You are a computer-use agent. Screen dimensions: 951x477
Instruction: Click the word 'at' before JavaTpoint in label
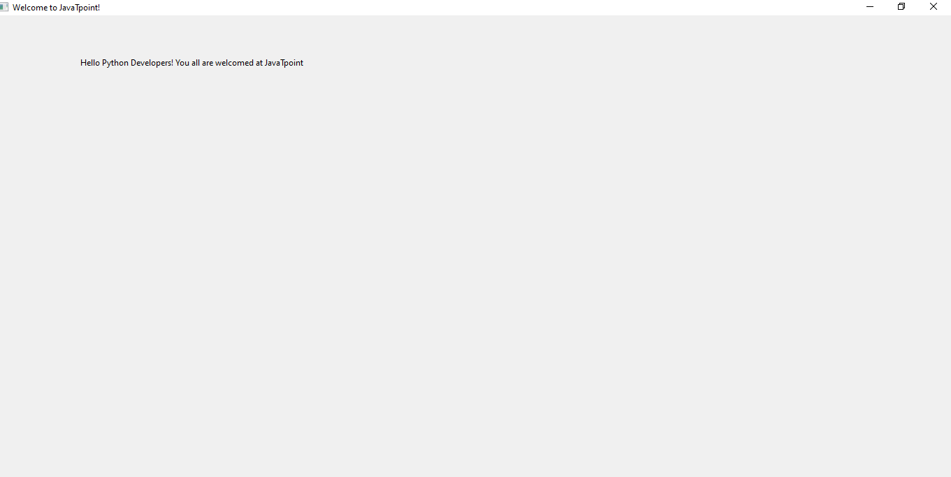259,63
